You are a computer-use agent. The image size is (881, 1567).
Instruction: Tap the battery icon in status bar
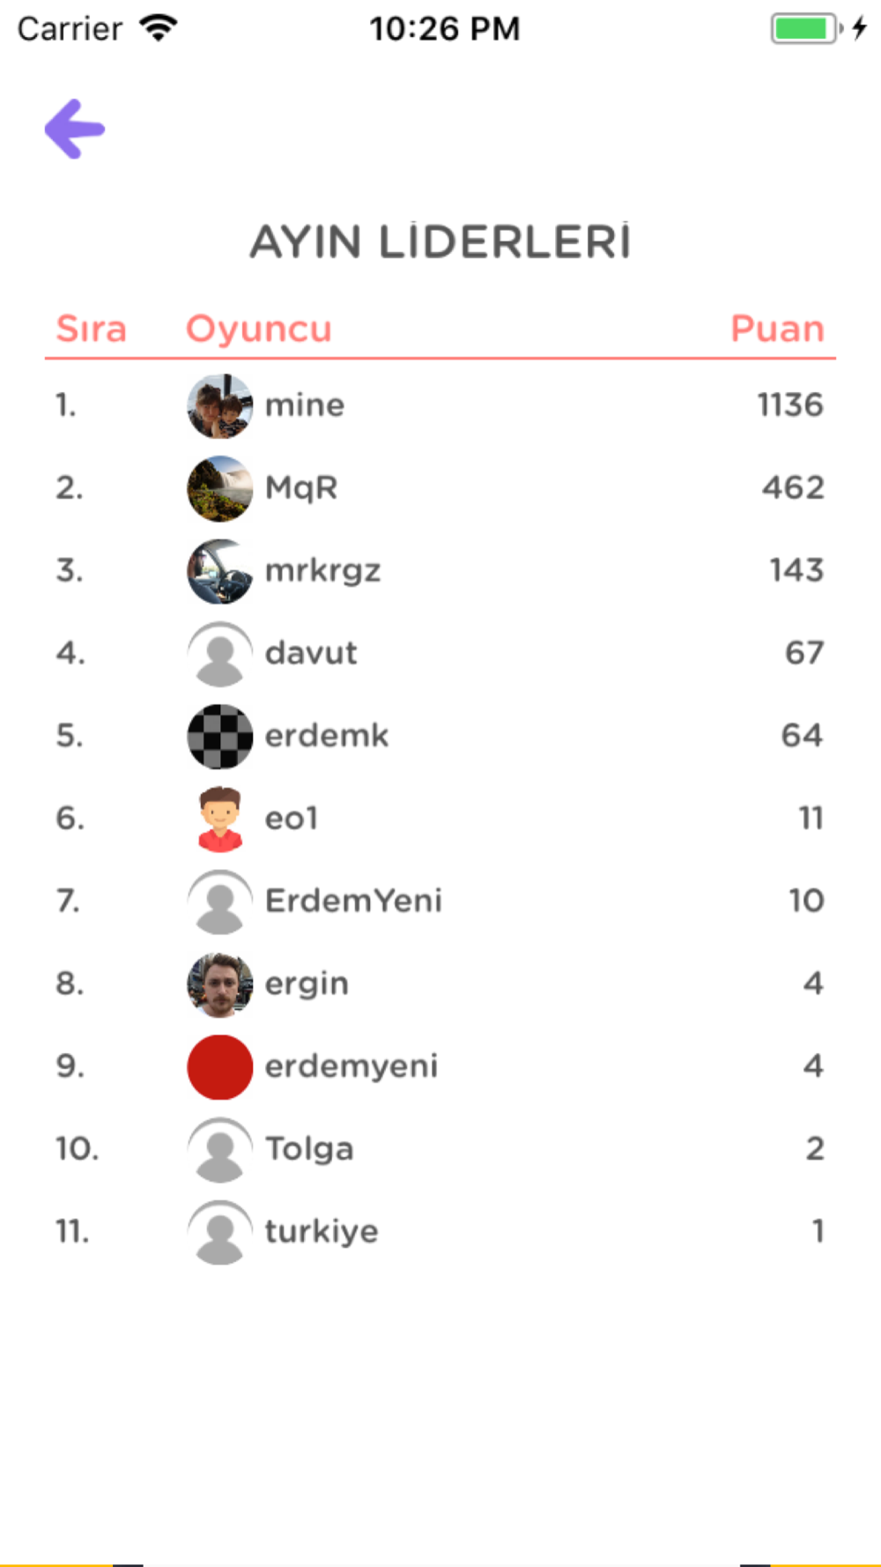point(807,28)
